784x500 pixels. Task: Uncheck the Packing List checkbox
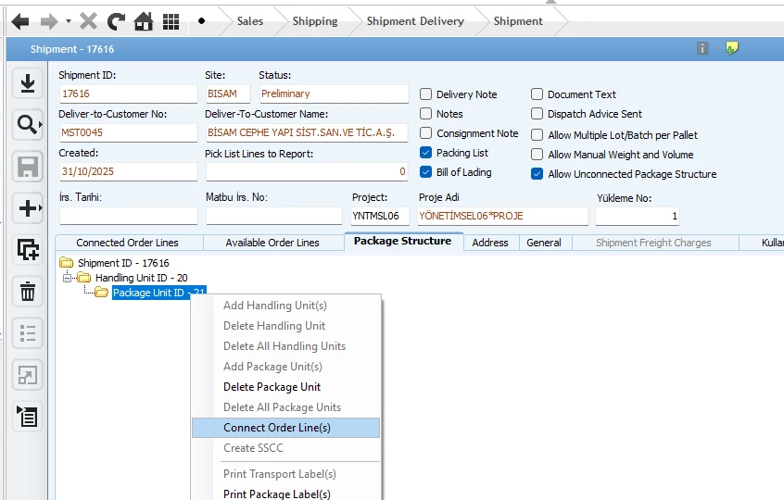click(x=426, y=153)
